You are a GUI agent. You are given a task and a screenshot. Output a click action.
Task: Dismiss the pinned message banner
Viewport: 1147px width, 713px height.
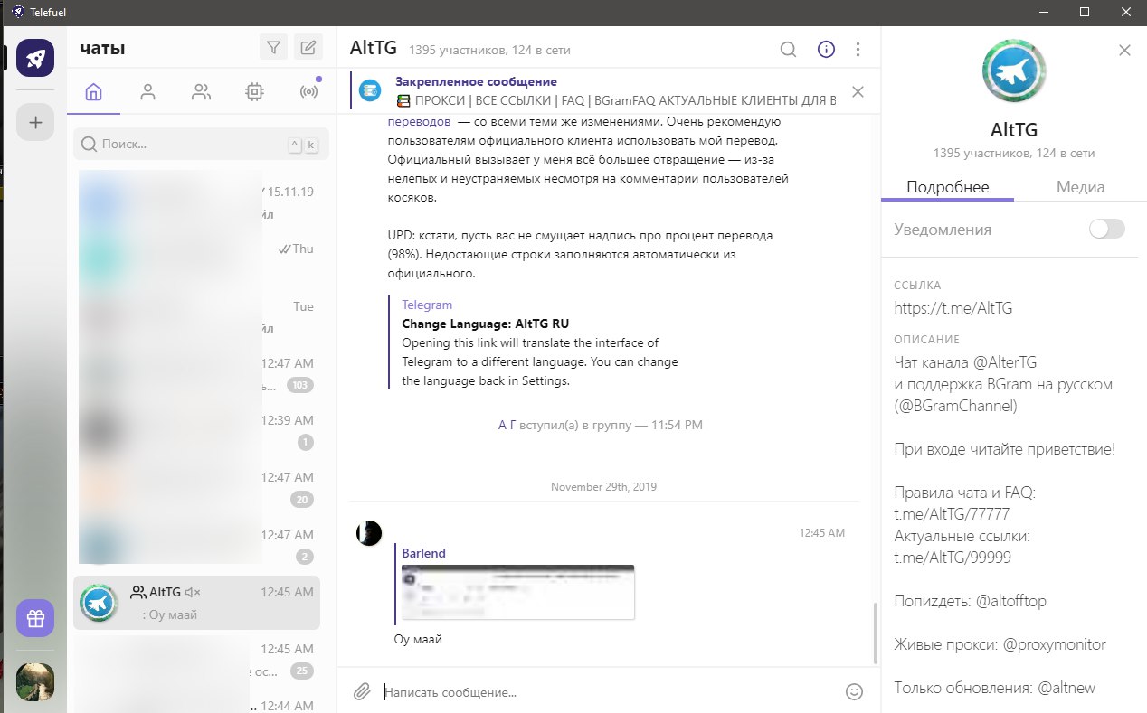click(858, 91)
